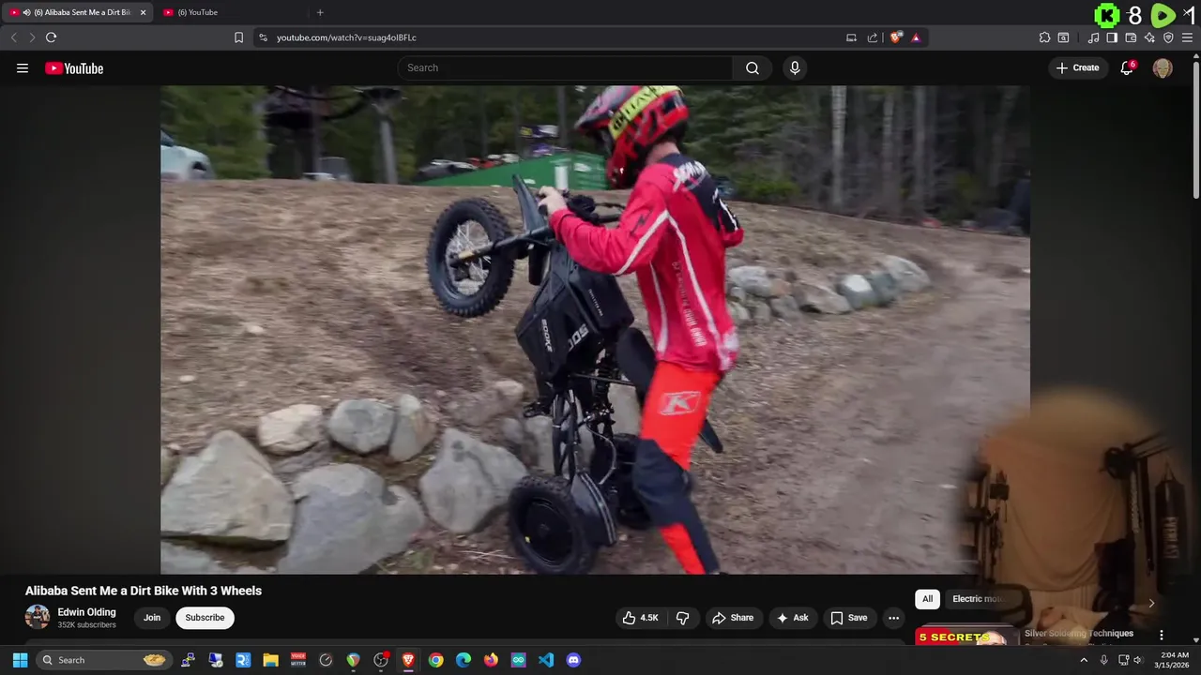Bookmark this page in address bar
1201x675 pixels.
pos(238,37)
